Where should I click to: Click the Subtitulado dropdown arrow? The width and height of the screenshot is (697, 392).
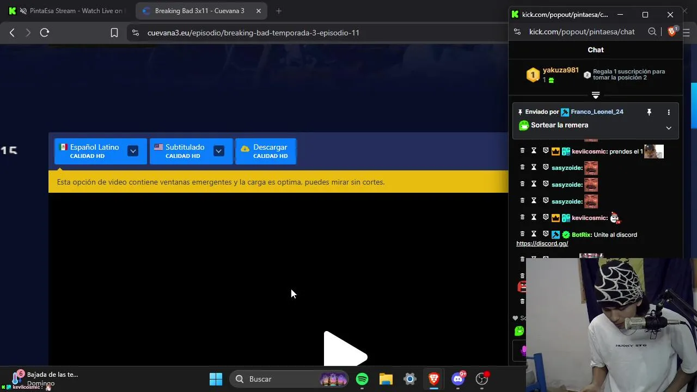pos(219,151)
